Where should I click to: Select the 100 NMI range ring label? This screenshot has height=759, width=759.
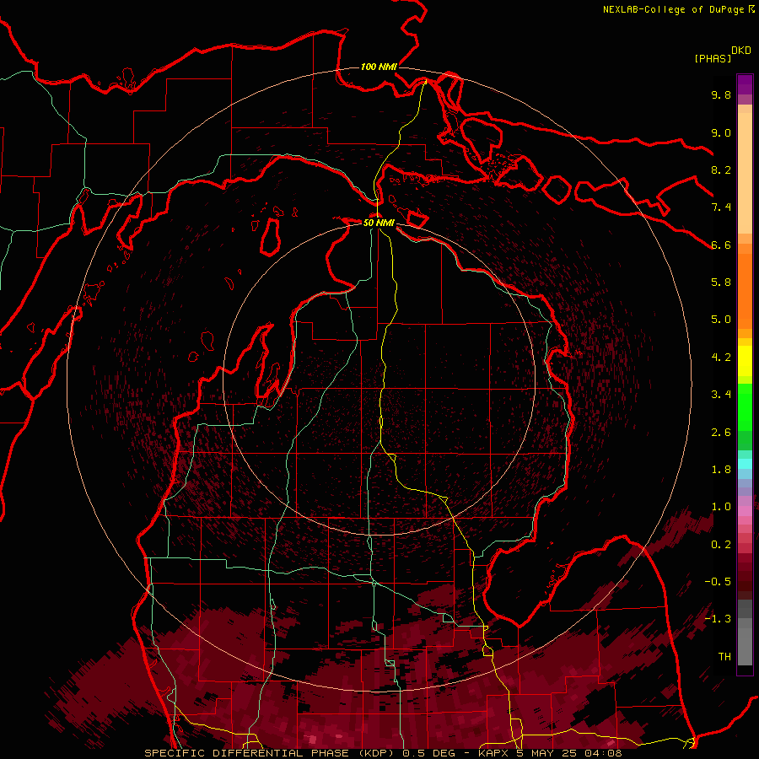coord(379,67)
